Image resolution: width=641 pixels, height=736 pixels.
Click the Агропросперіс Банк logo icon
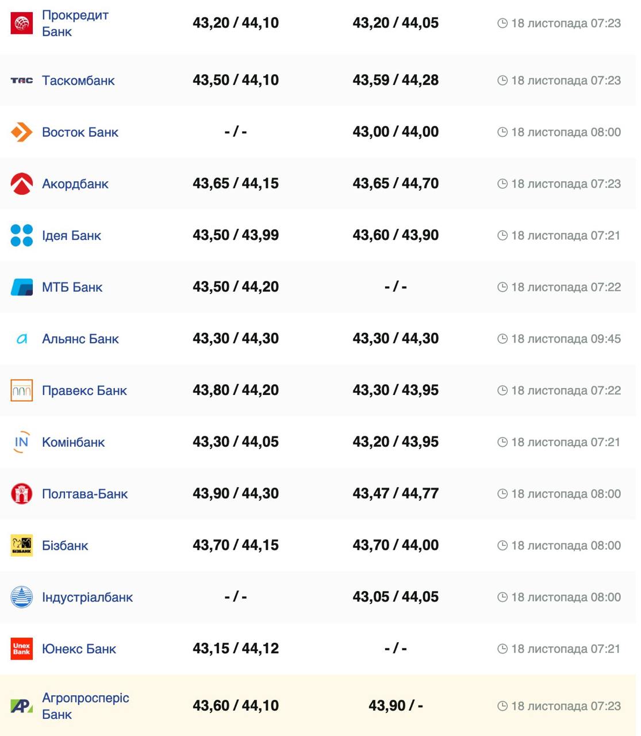[22, 706]
